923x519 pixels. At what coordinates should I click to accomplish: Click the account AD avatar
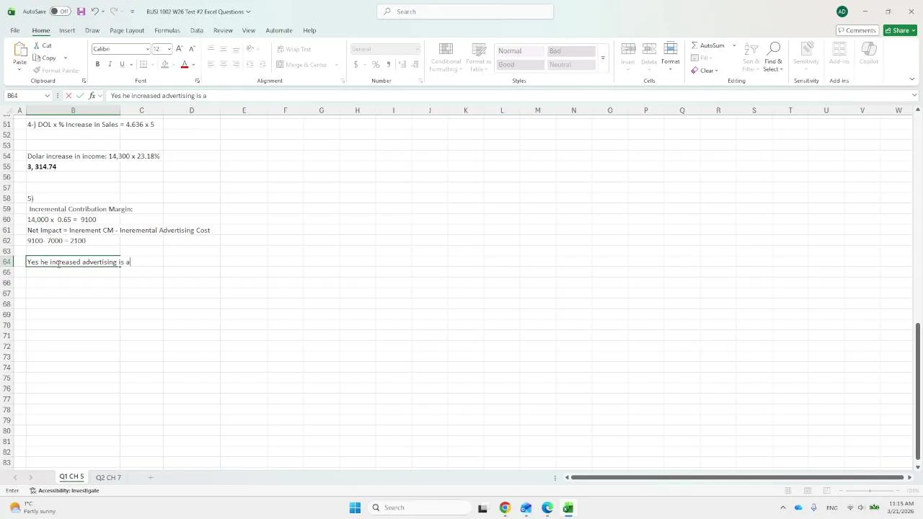coord(842,12)
